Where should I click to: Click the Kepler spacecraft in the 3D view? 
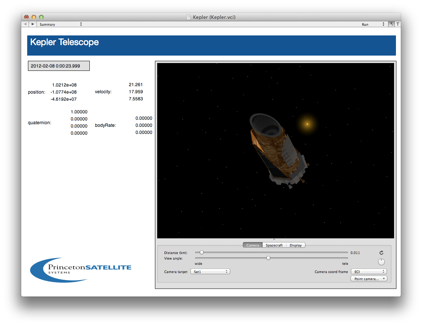coord(279,151)
